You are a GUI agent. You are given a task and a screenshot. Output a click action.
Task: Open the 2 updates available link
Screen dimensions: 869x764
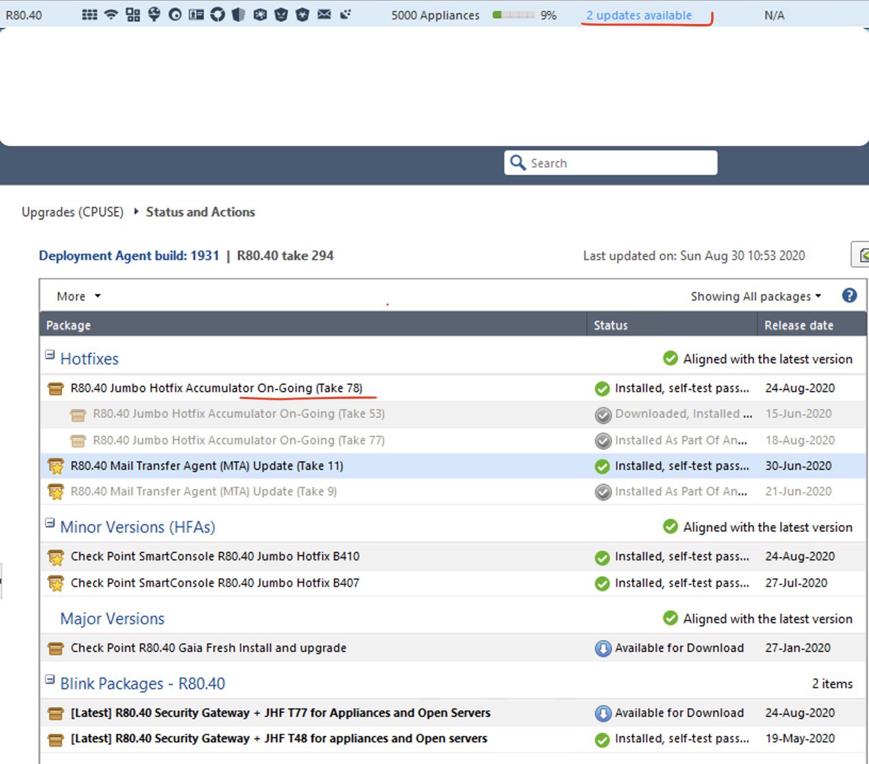point(639,15)
